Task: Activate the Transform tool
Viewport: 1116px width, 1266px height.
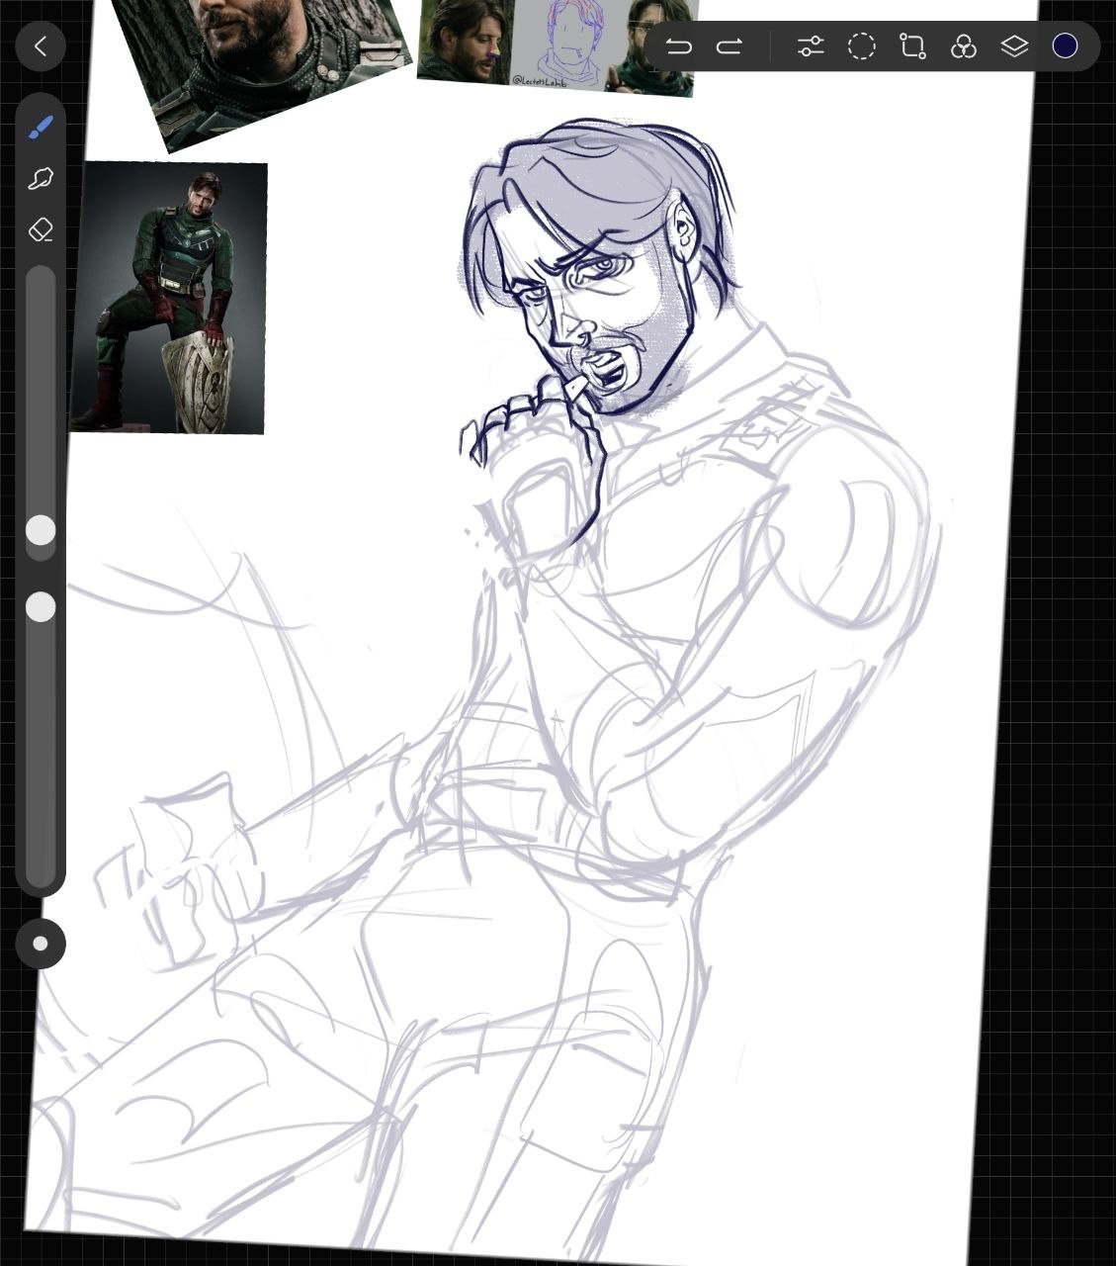Action: (x=912, y=46)
